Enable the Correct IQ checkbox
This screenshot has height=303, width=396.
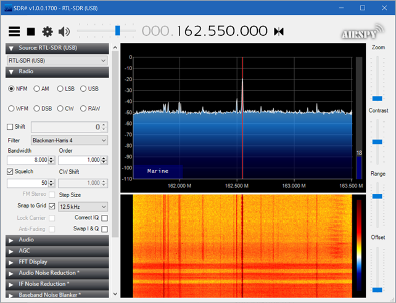(104, 218)
